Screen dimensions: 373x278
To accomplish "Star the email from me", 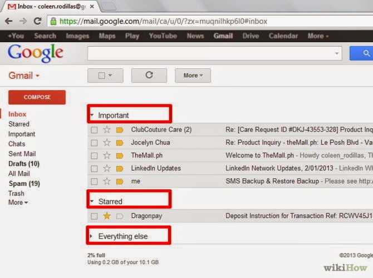I will pos(107,181).
